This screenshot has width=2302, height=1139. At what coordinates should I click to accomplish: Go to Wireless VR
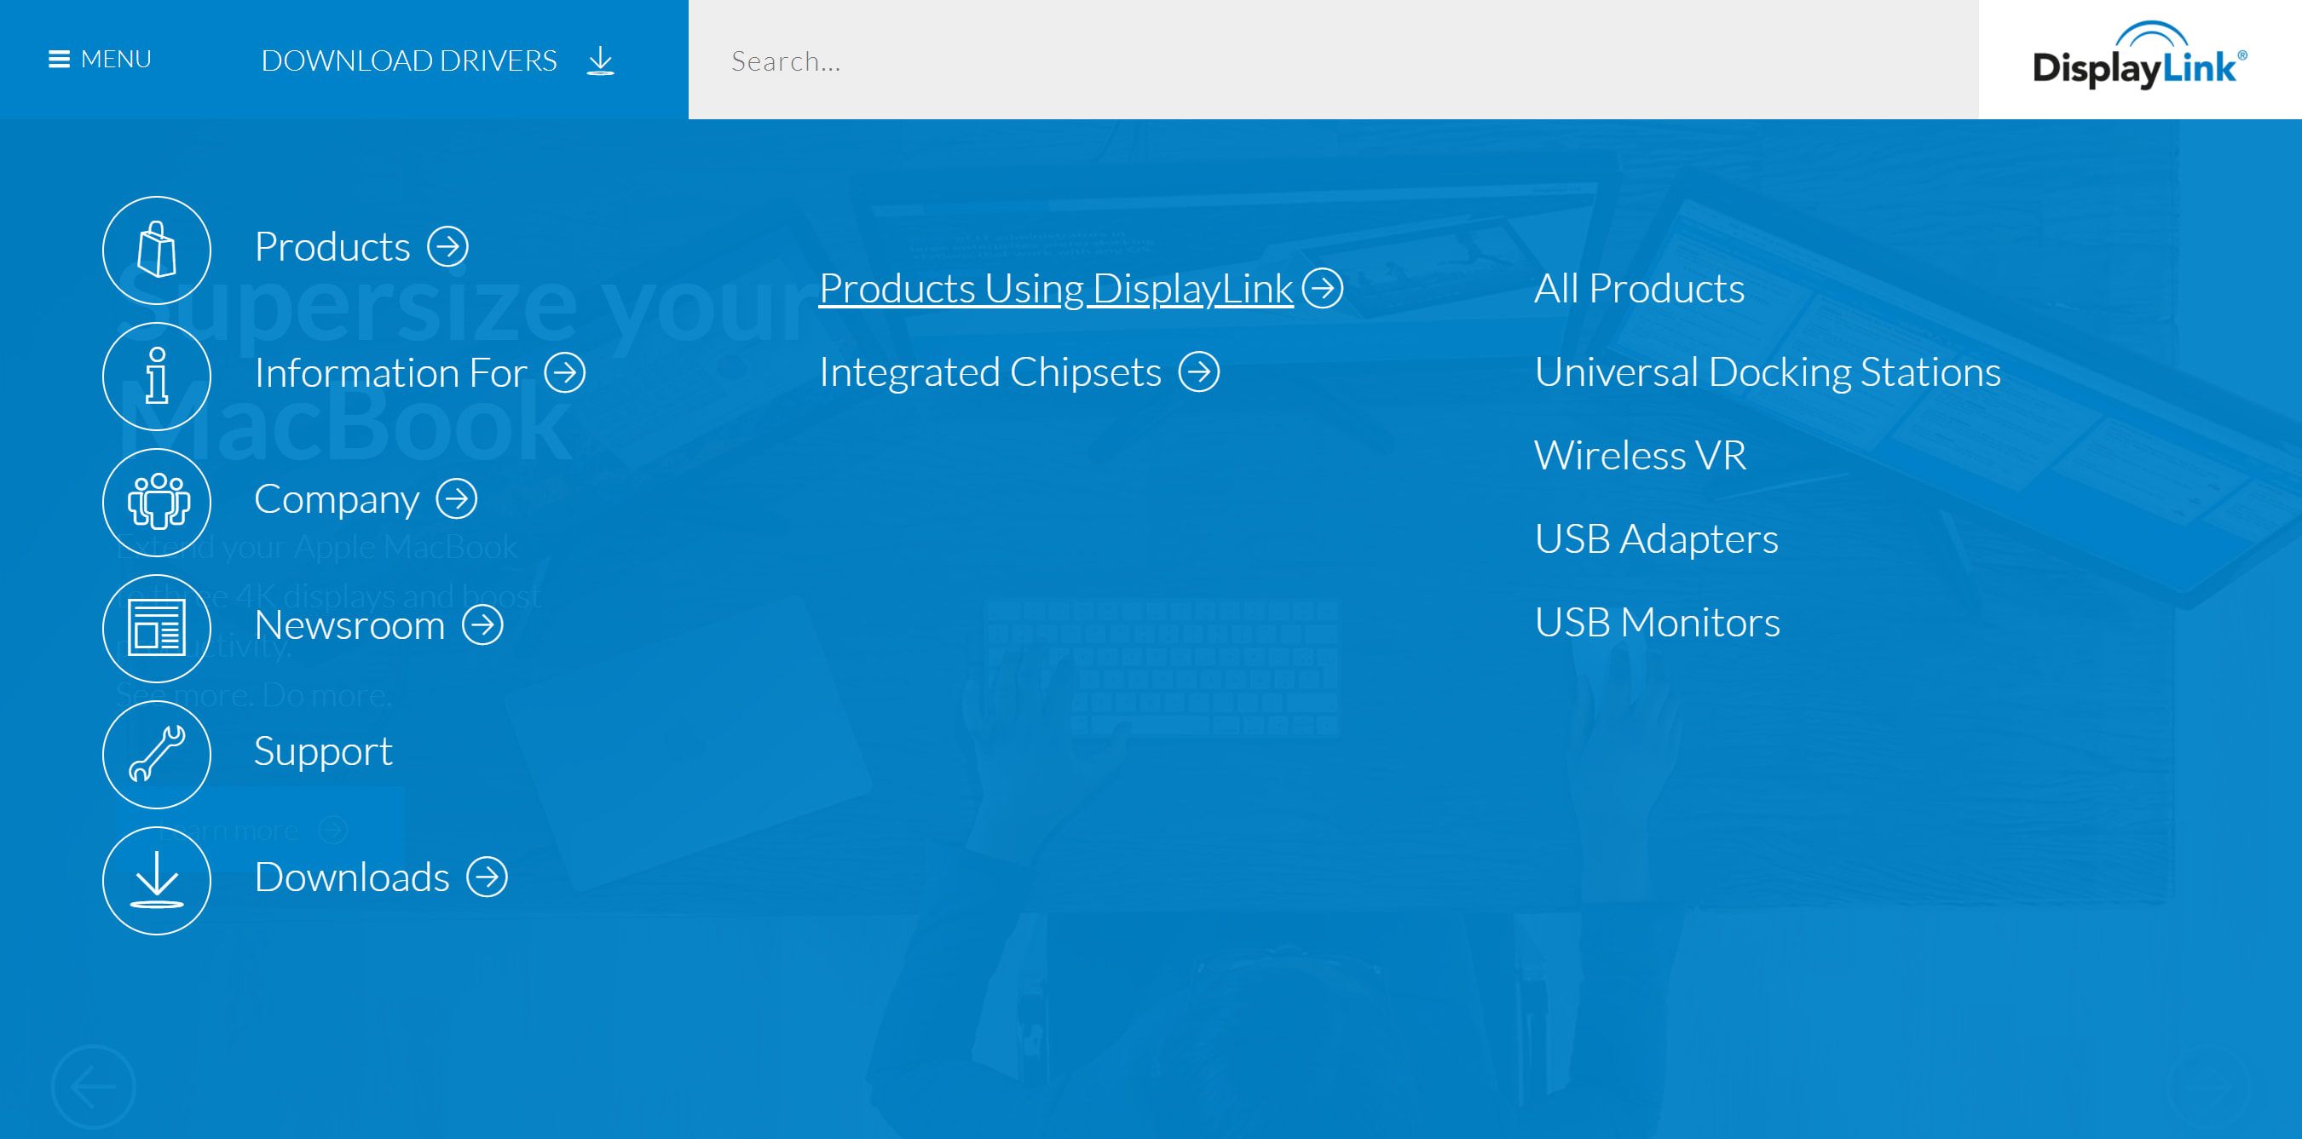click(x=1640, y=456)
